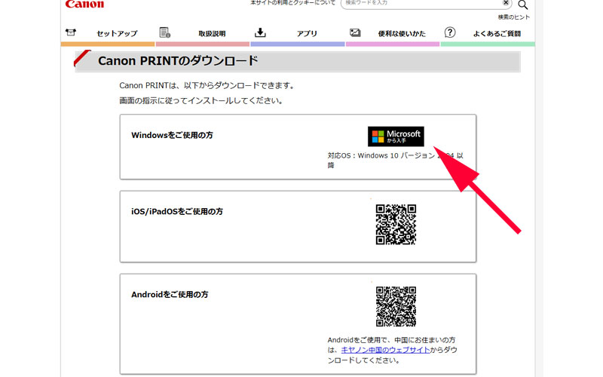Click the FAQ question mark icon
The image size is (603, 377).
pyautogui.click(x=450, y=33)
